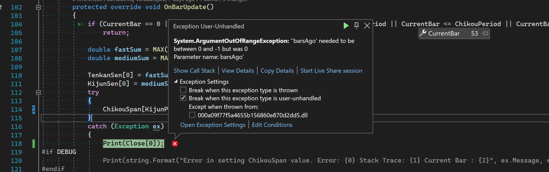Viewport: 549px width, 172px height.
Task: Collapse the OnBarUpdate method outline at line 102
Action: [x=38, y=7]
